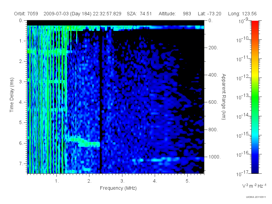Click the 10^-13 color scale label
Screen dimensions: 272x204
tap(243, 97)
